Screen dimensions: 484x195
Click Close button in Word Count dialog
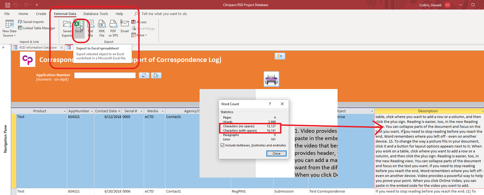(276, 153)
